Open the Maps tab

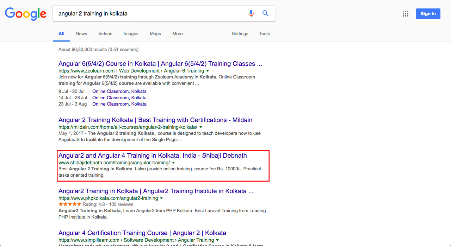point(155,34)
